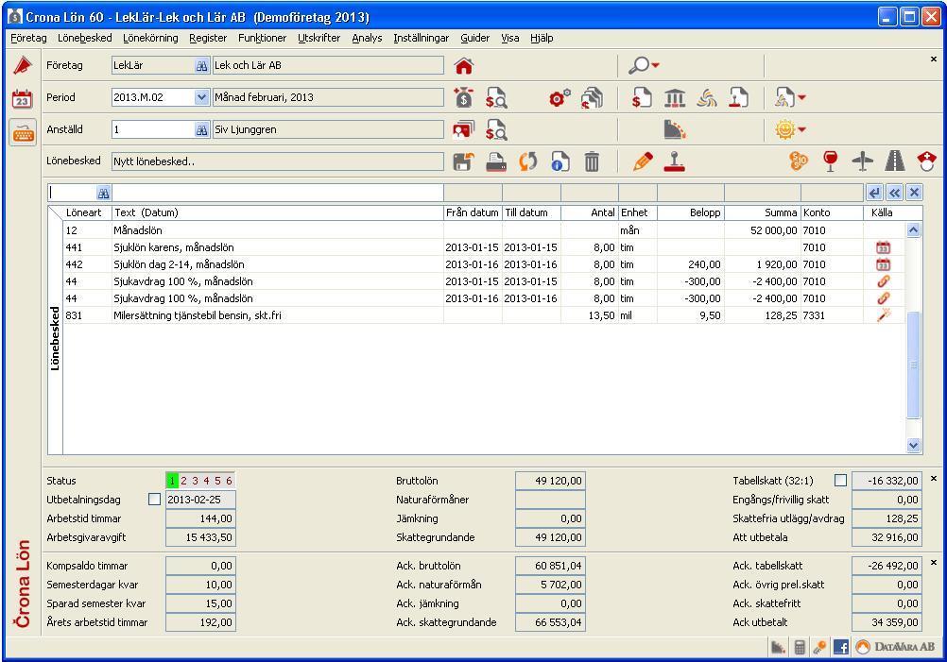Close the panel containing the Företag row
The width and height of the screenshot is (947, 662).
click(933, 59)
